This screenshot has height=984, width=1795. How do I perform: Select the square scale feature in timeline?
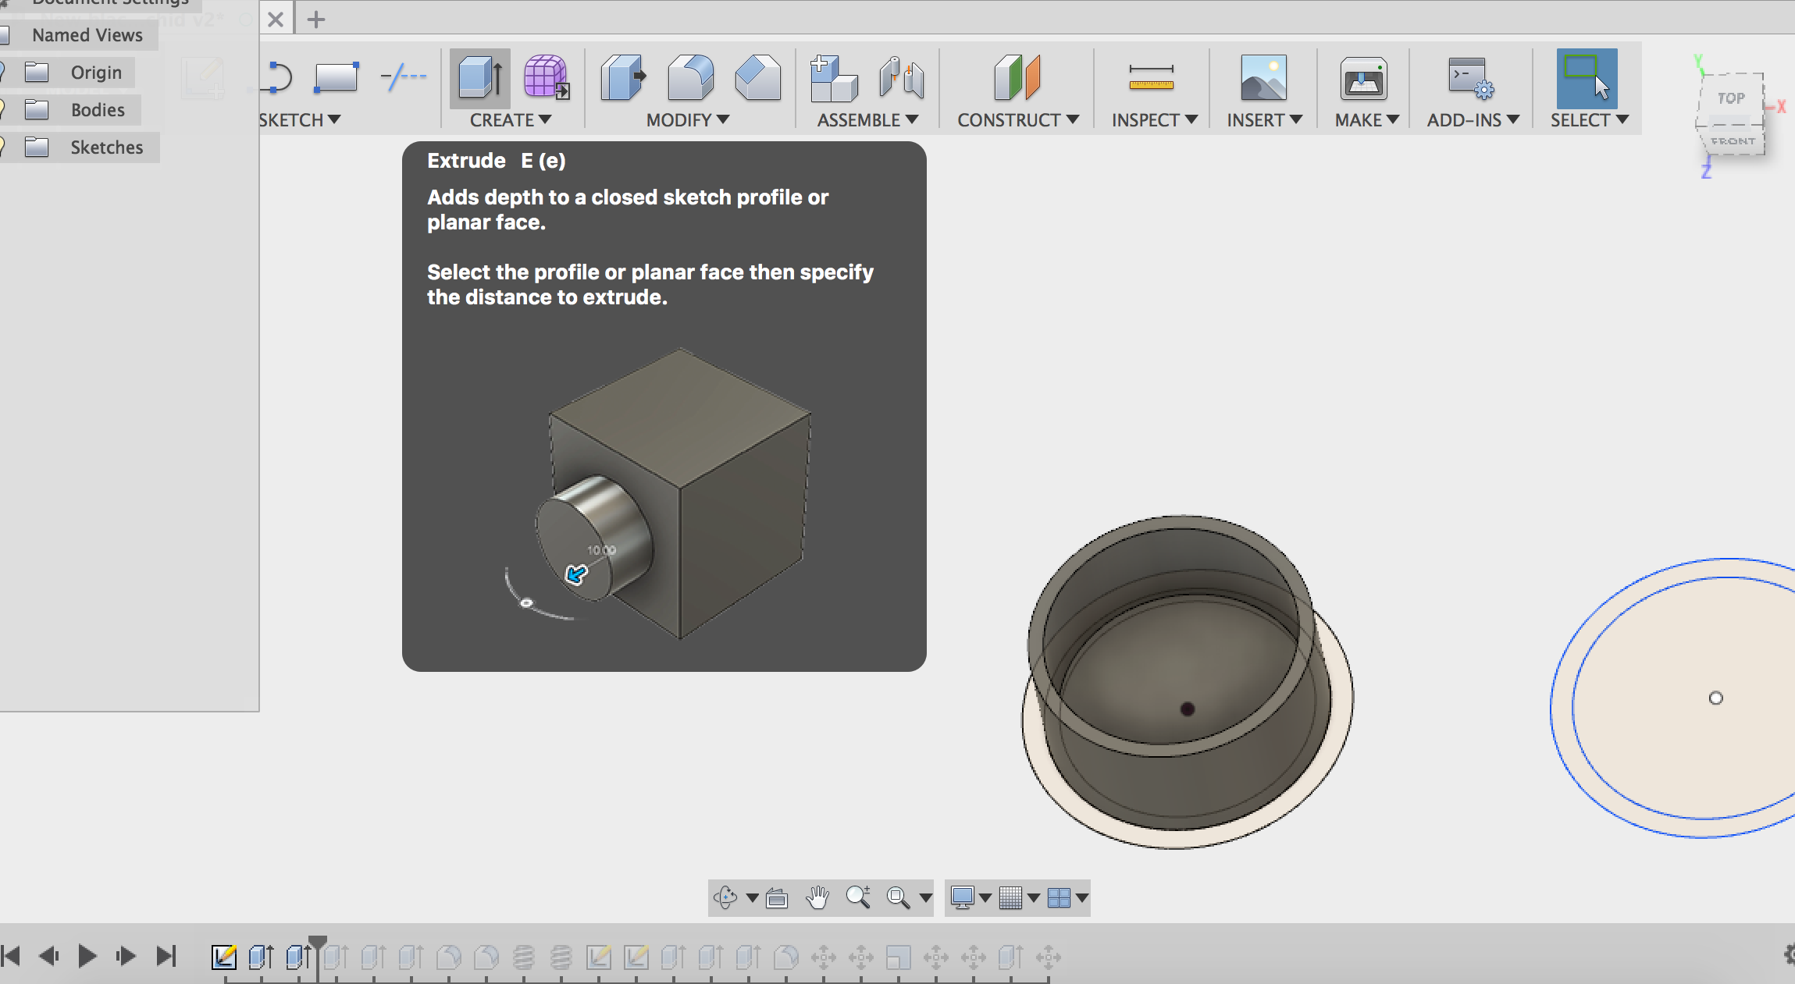coord(899,957)
